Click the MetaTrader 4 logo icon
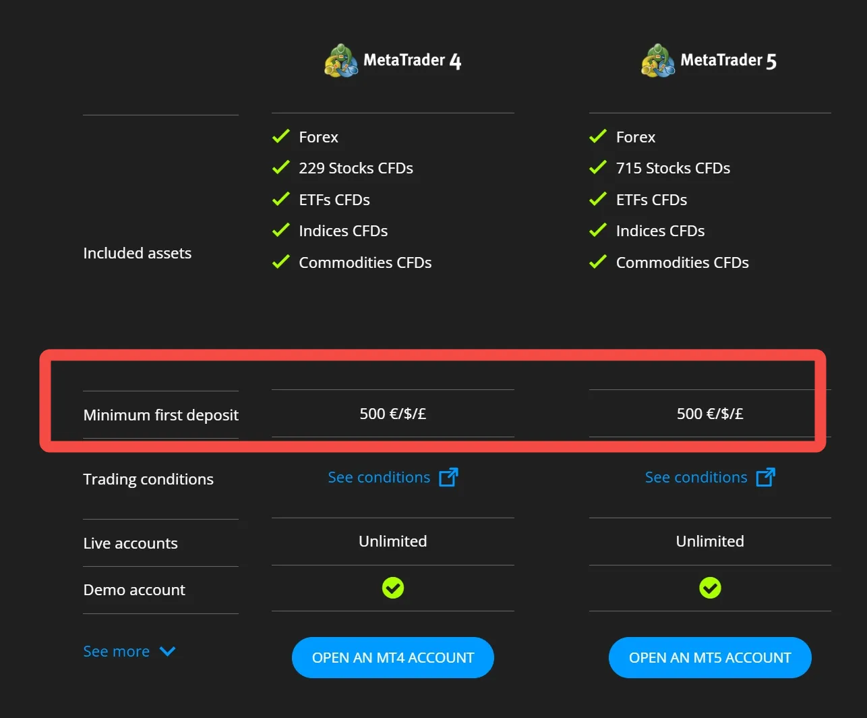This screenshot has width=867, height=718. (x=341, y=61)
